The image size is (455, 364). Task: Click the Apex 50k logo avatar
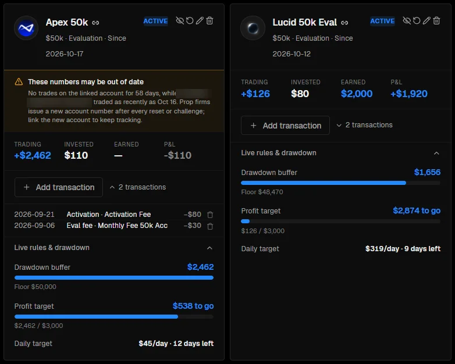(26, 28)
